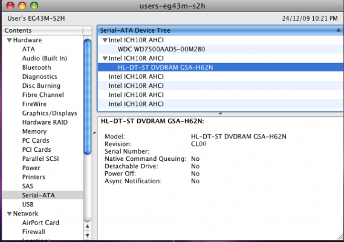Select the fifth Intel ICH10R AHCI row
The width and height of the screenshot is (344, 242).
220,95
